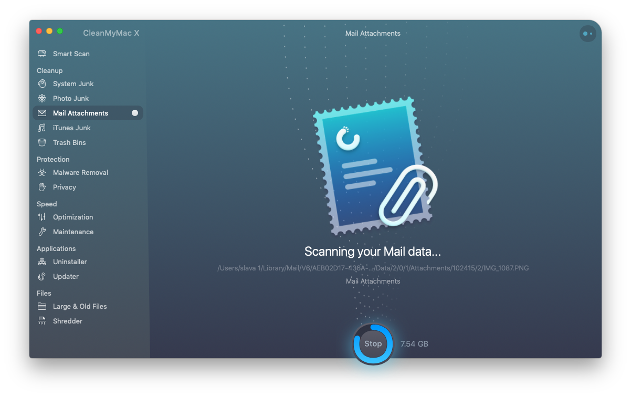The image size is (631, 397).
Task: Click the Smart Scan monitor icon
Action: (x=42, y=54)
